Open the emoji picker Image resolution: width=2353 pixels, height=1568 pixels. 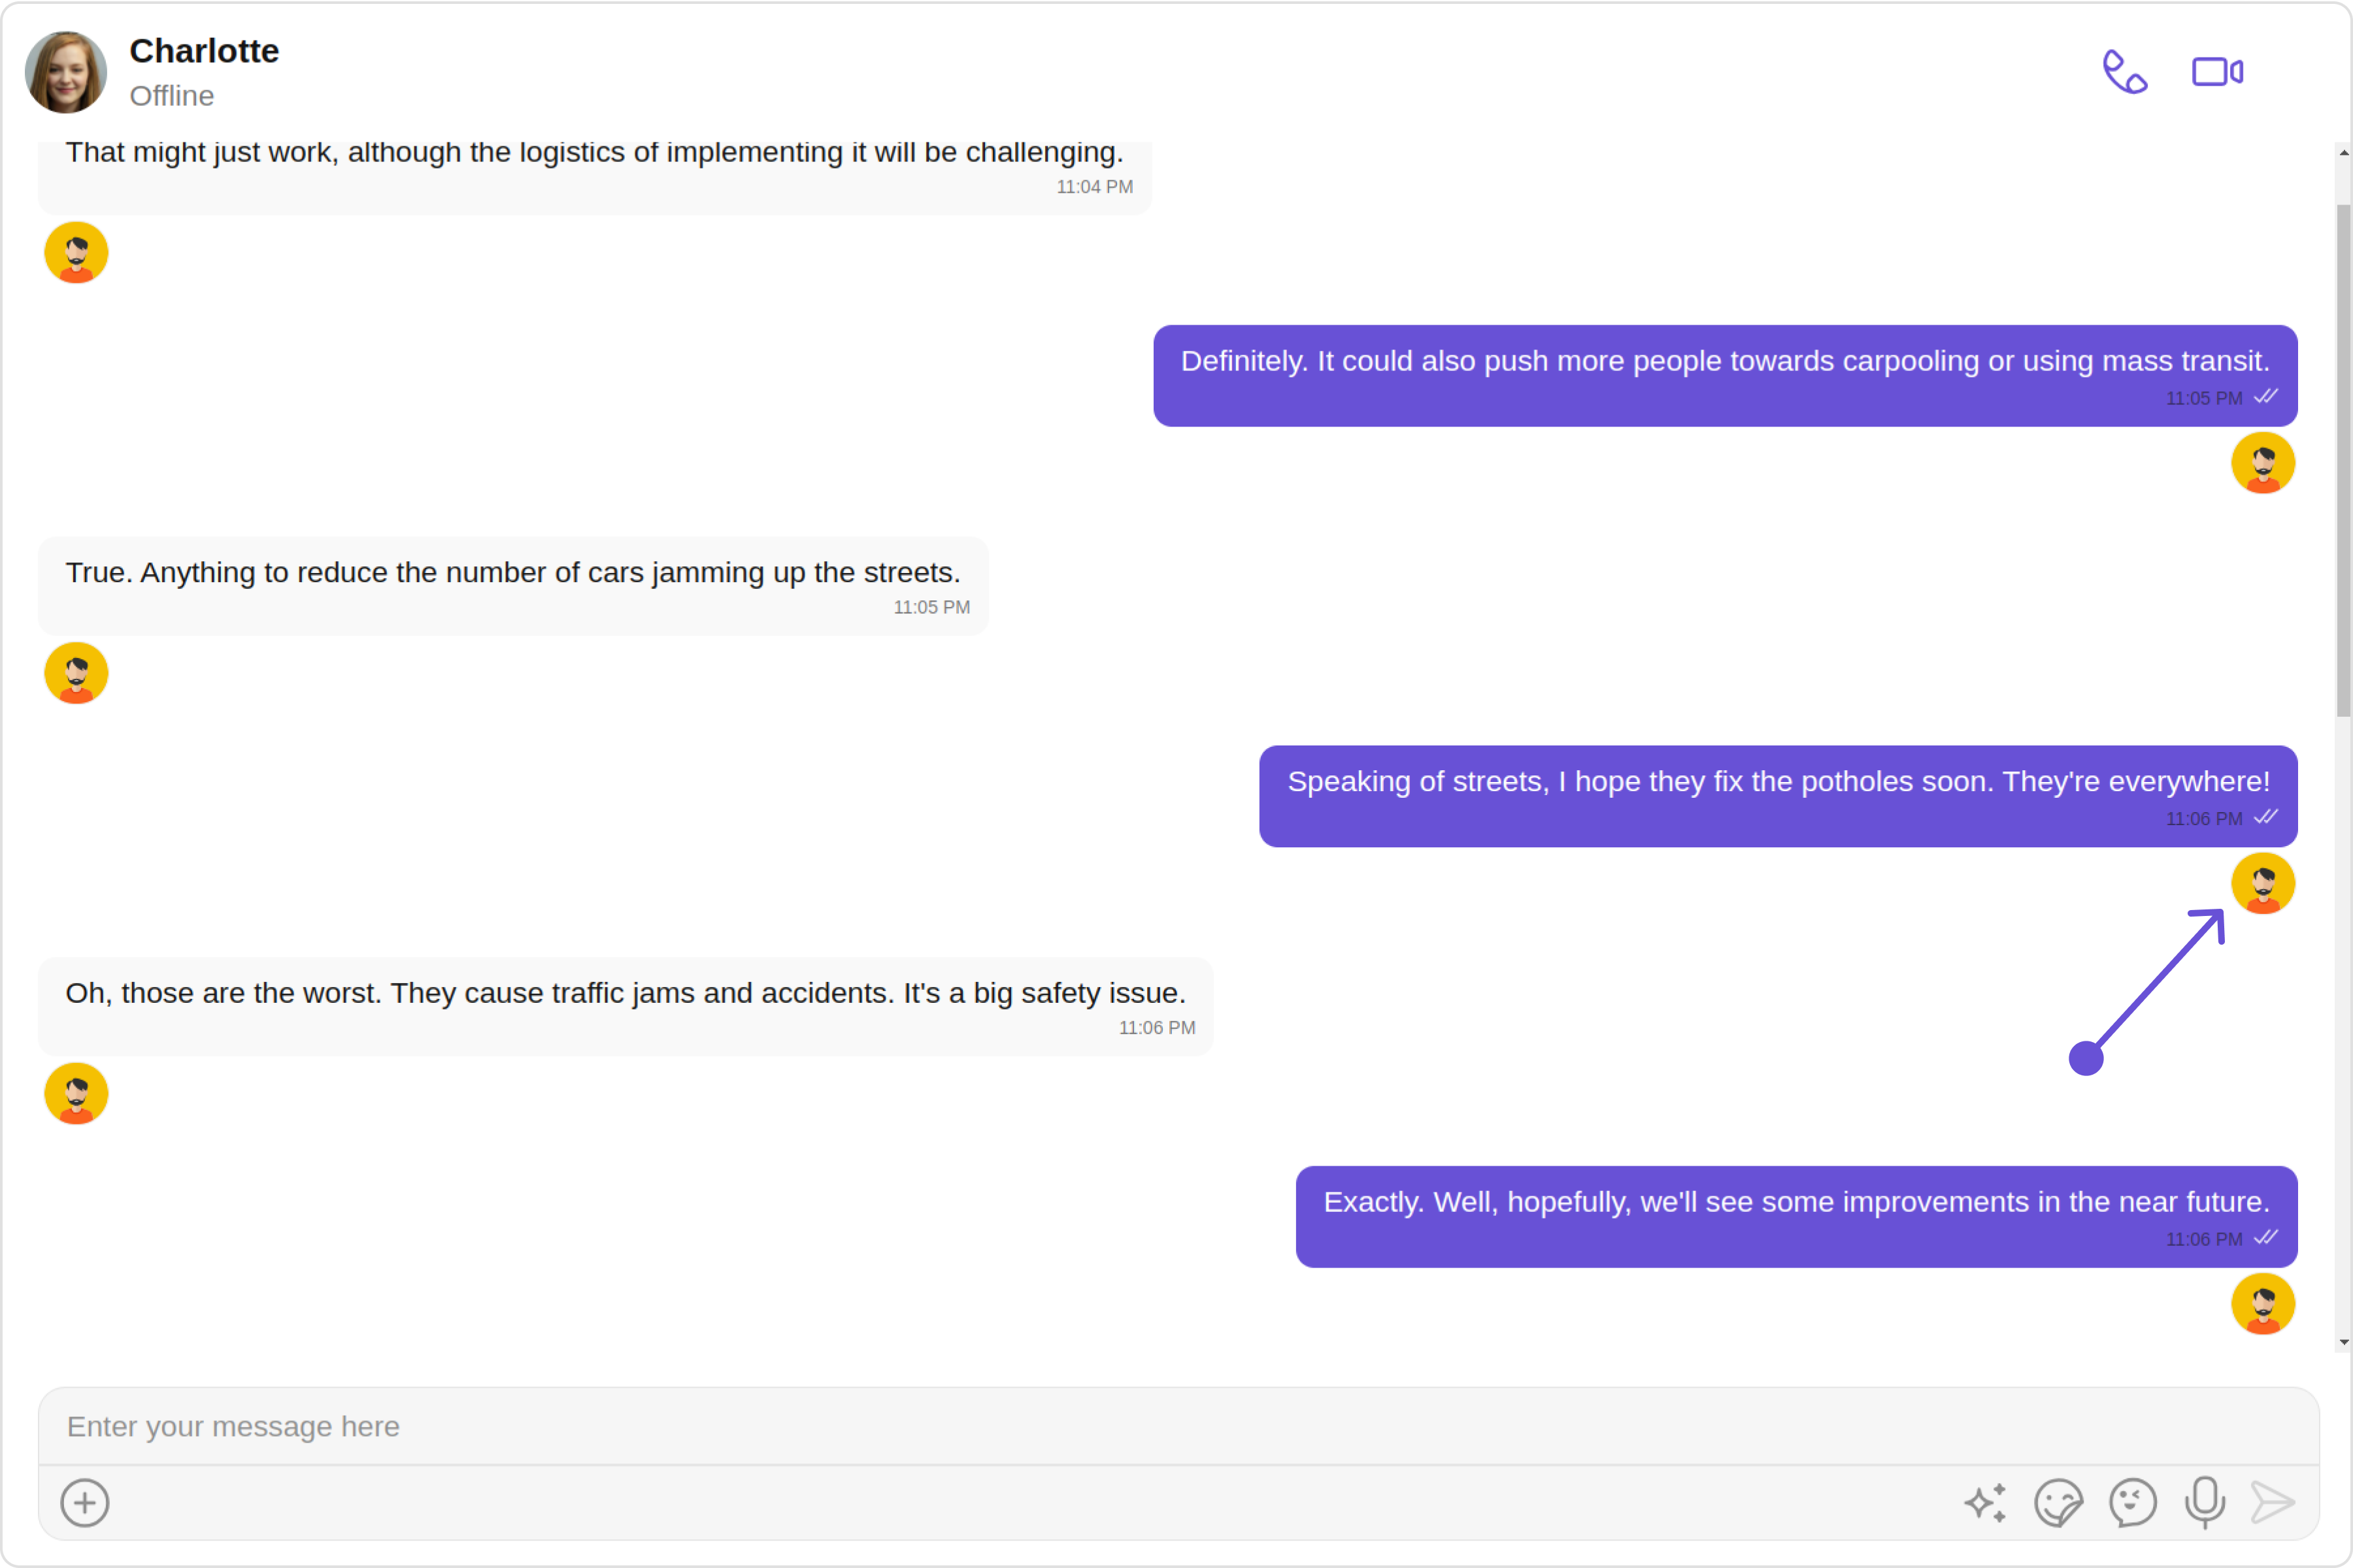[x=2132, y=1502]
